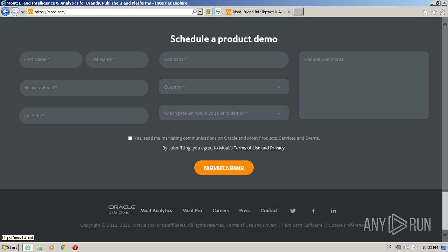Screen dimensions: 448x252
Task: Open the recent pages dropdown arrow
Action: tap(23, 12)
